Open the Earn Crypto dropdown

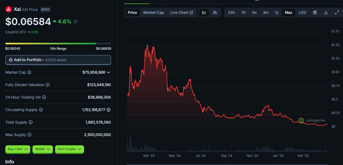pyautogui.click(x=69, y=149)
